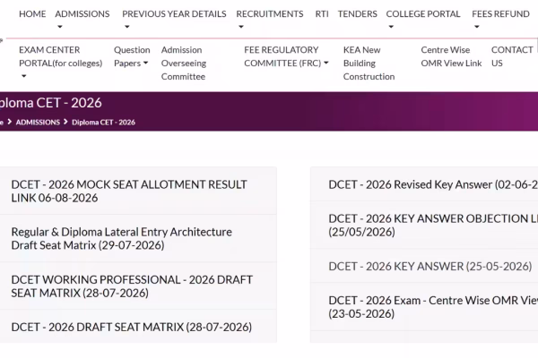This screenshot has width=538, height=358.
Task: Open the CONTACT US page
Action: click(x=512, y=56)
